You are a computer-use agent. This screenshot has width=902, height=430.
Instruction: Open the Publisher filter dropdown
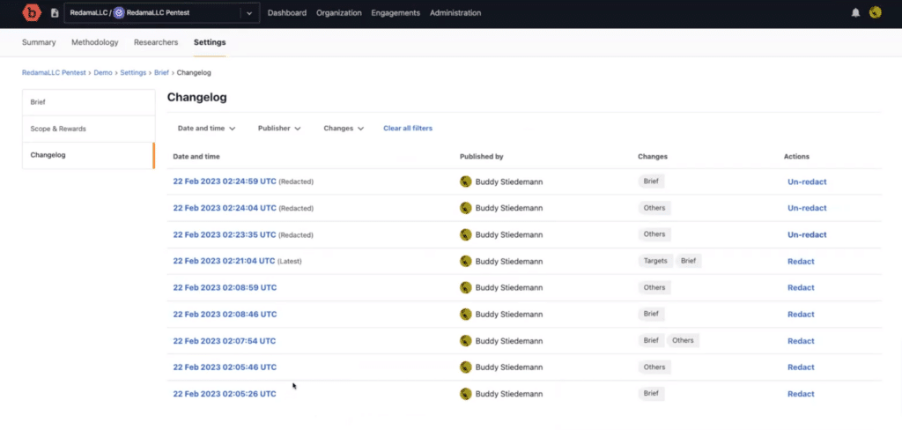pos(279,128)
